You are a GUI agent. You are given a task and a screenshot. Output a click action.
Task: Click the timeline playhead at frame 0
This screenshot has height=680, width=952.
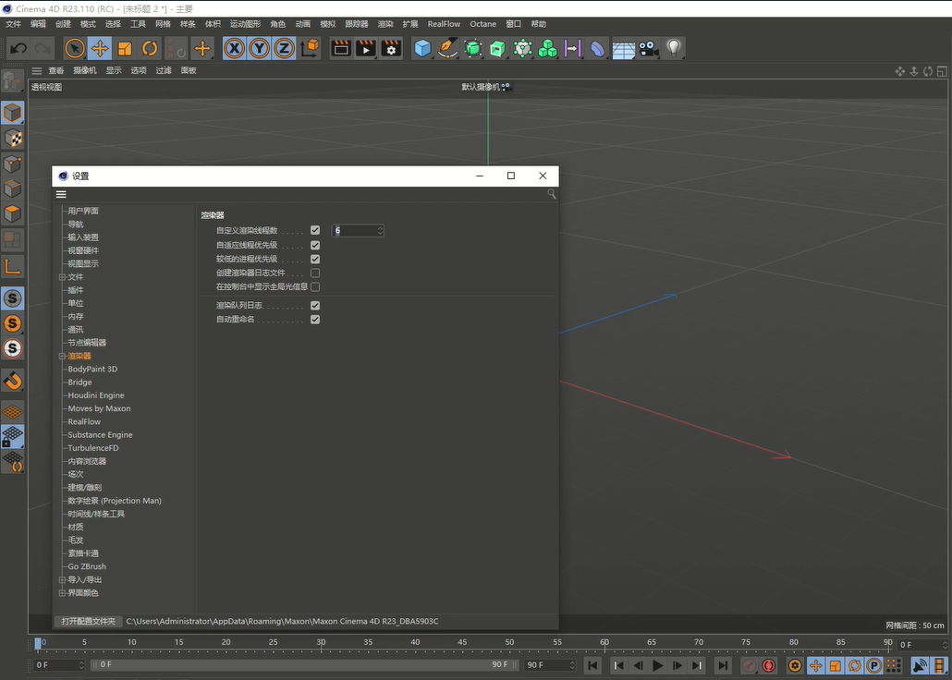point(38,644)
